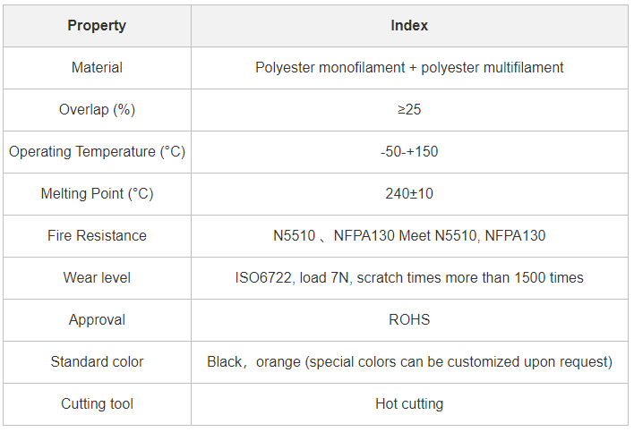
Task: Click the Index column header
Action: click(x=409, y=26)
